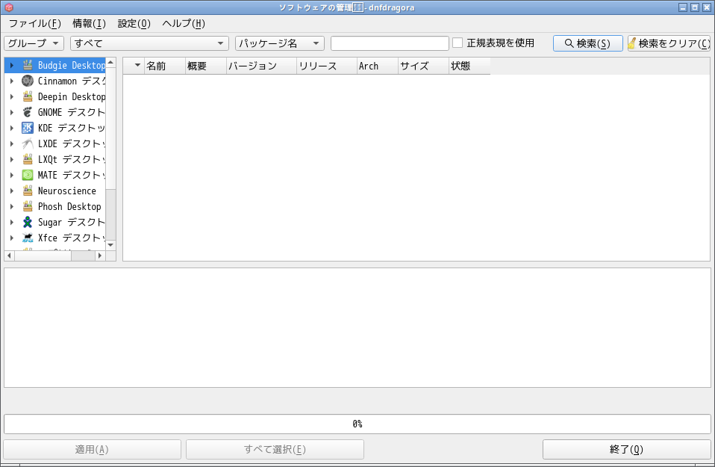Click the すべて選択(E) button
Image resolution: width=715 pixels, height=467 pixels.
[275, 450]
